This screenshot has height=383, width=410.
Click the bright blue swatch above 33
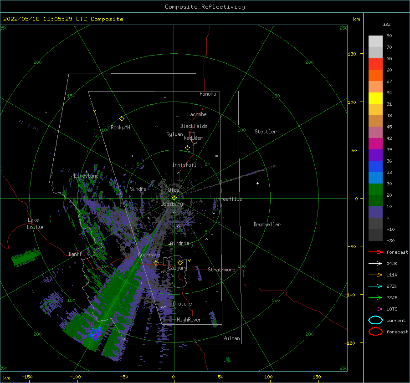pyautogui.click(x=375, y=166)
